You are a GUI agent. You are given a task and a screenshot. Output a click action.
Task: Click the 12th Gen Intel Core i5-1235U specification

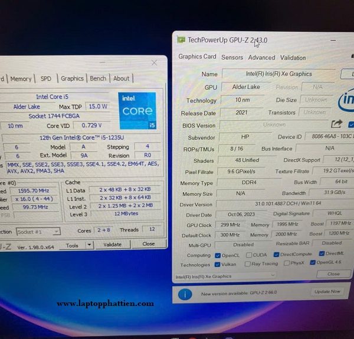[82, 137]
